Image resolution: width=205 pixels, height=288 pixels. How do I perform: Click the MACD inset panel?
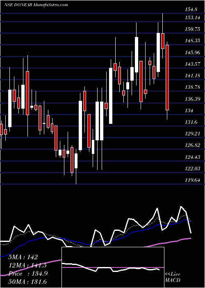[113, 267]
